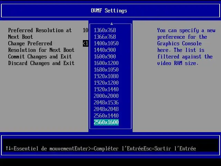Click the Esc=Sortir l'Entrée hint

tap(170, 148)
